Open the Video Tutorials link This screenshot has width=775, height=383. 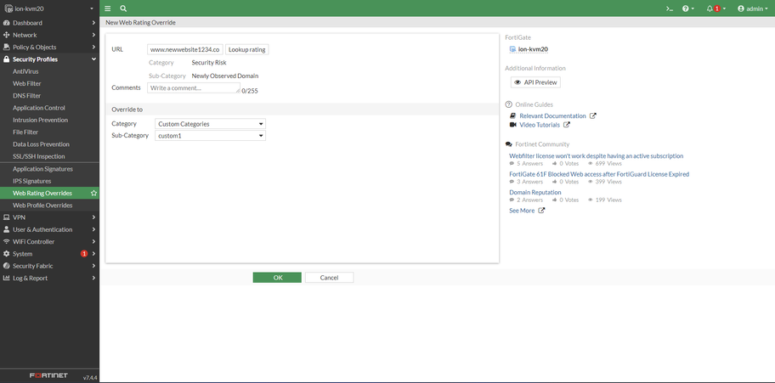540,125
